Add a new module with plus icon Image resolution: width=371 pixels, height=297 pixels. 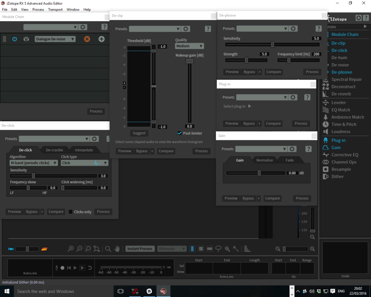pos(101,39)
